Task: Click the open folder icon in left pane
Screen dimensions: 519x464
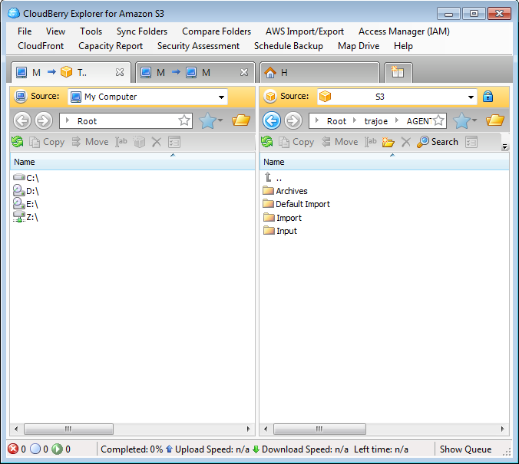Action: (241, 120)
